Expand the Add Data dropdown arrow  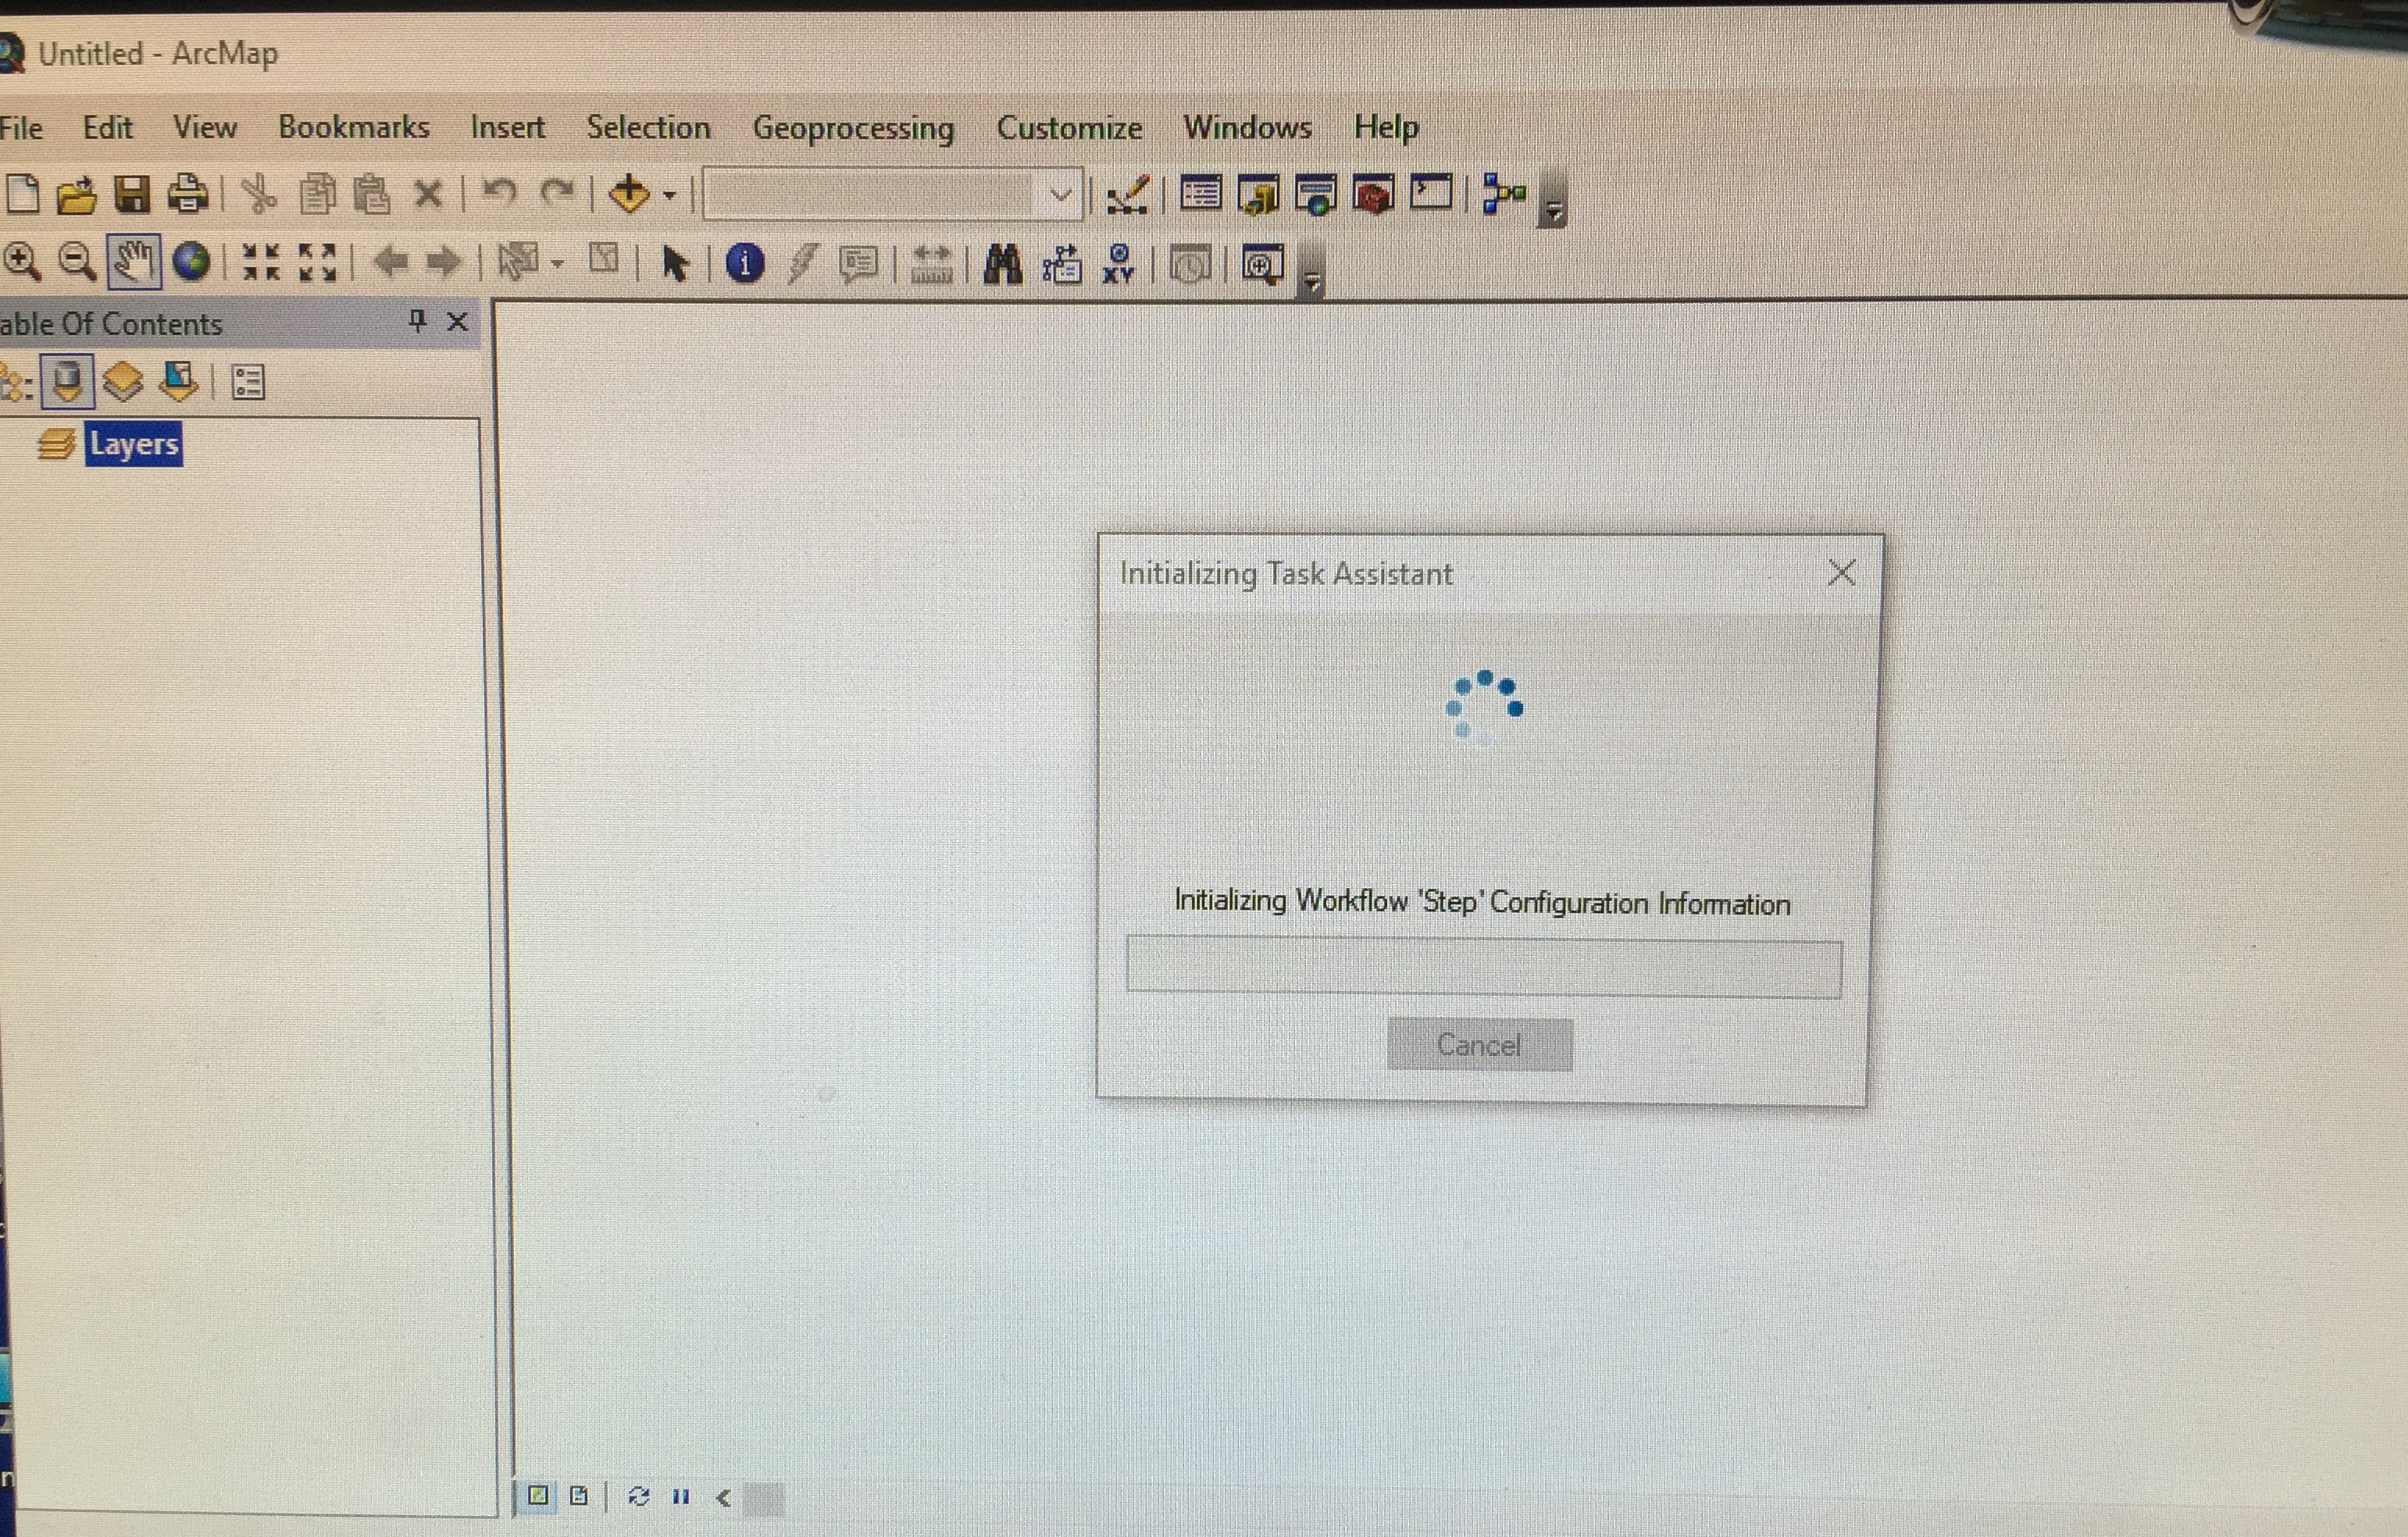[670, 196]
